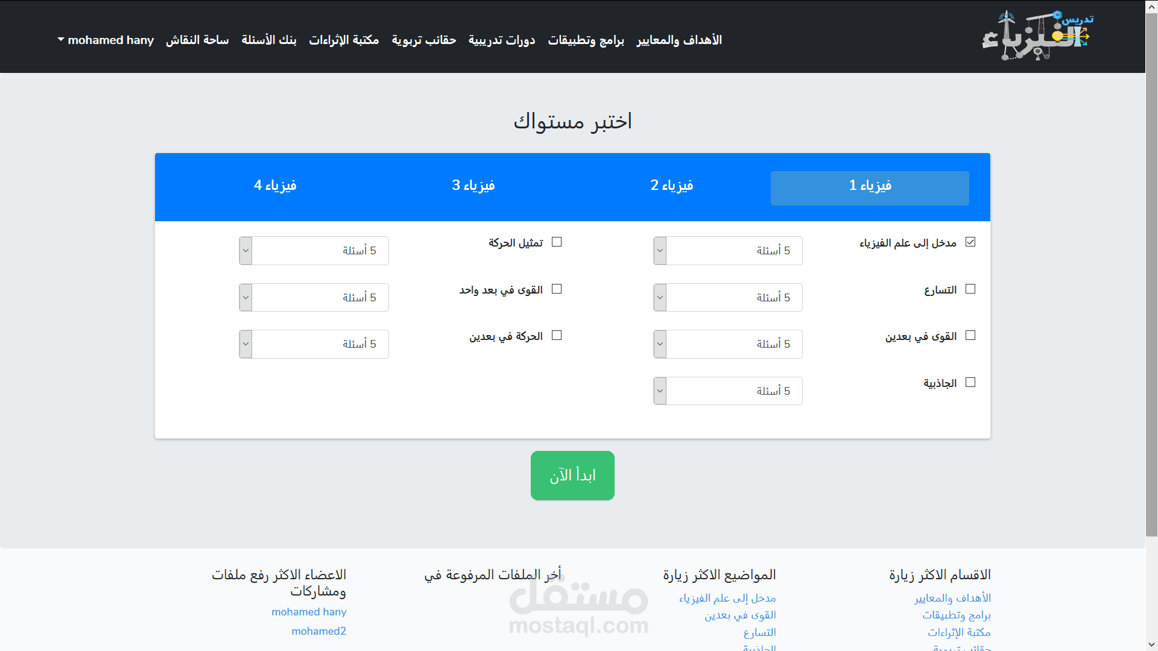1158x651 pixels.
Task: Tick the تمثيل الحركة checkbox
Action: pyautogui.click(x=557, y=242)
